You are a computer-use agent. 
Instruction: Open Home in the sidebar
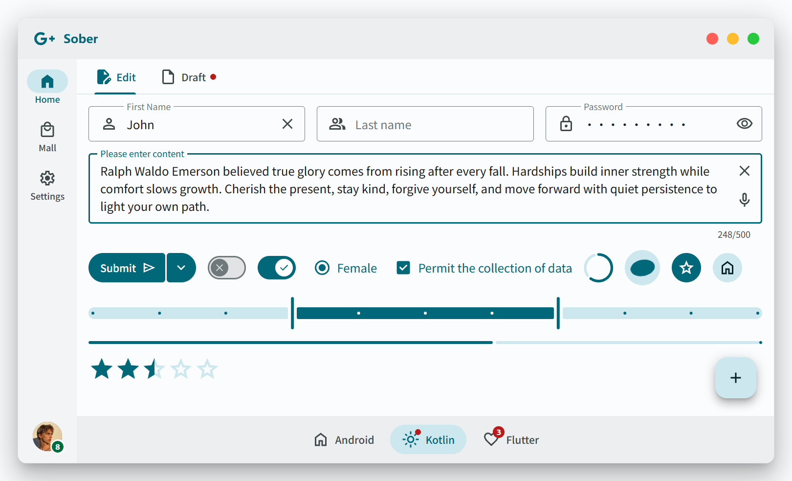point(47,88)
